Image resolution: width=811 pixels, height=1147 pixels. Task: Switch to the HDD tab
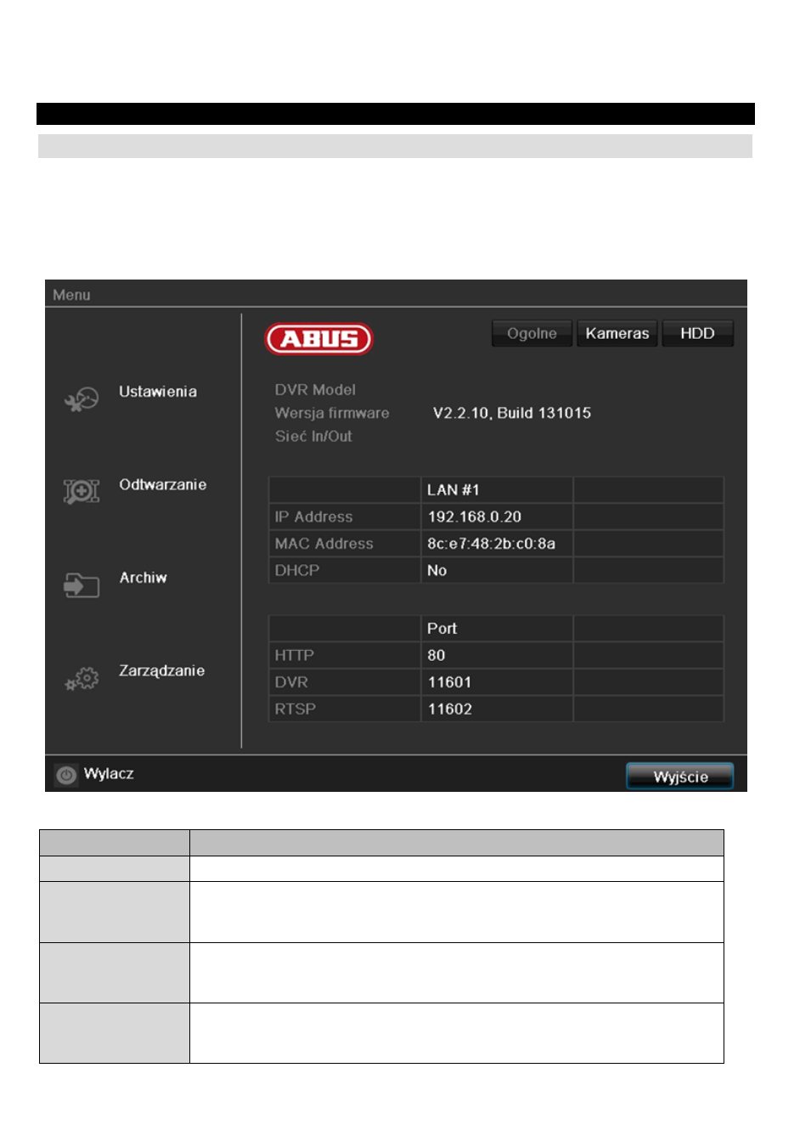tap(697, 333)
